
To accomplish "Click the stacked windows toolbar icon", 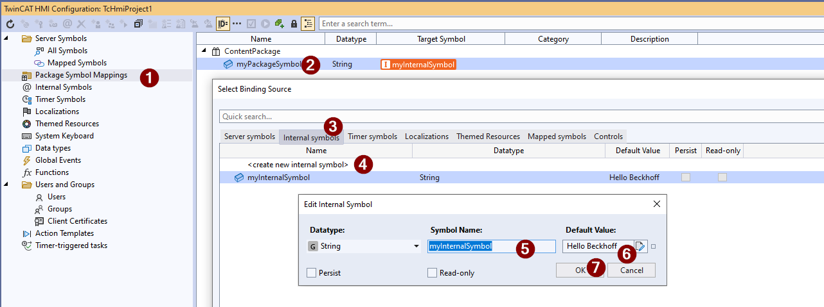I will point(138,24).
